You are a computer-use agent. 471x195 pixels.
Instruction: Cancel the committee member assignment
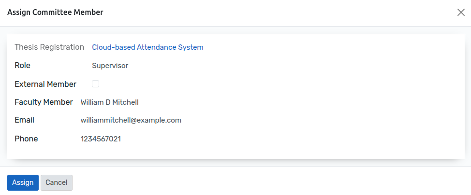[57, 182]
